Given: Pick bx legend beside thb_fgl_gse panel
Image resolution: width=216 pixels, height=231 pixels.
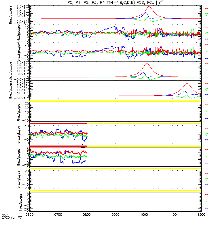Looking at the screenshot, I should (x=206, y=140).
